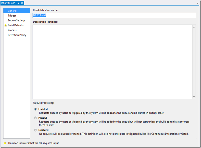Select the Enabled queue processing option

36,109
